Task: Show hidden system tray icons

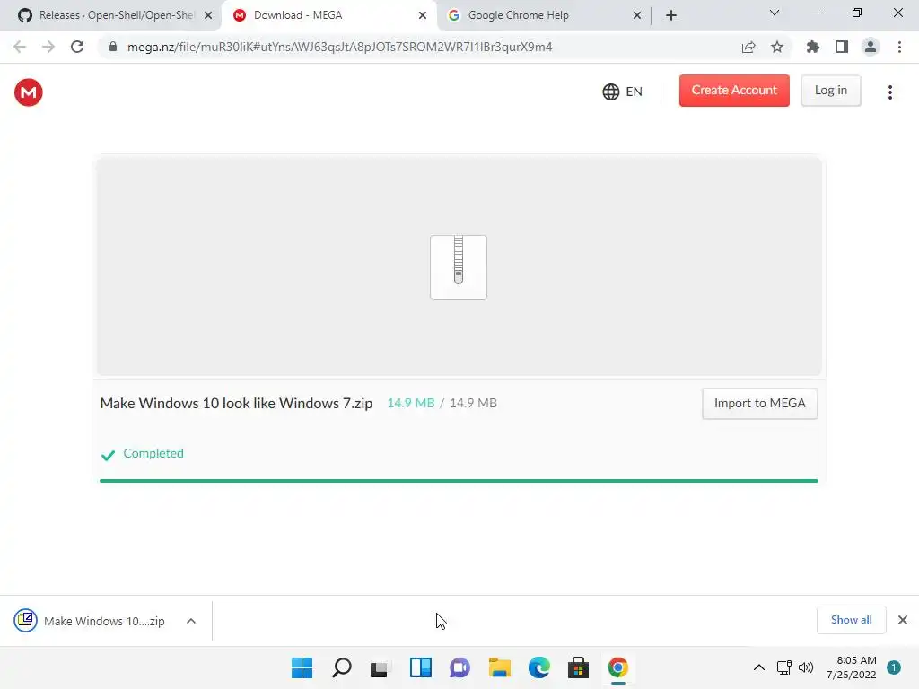Action: 759,667
